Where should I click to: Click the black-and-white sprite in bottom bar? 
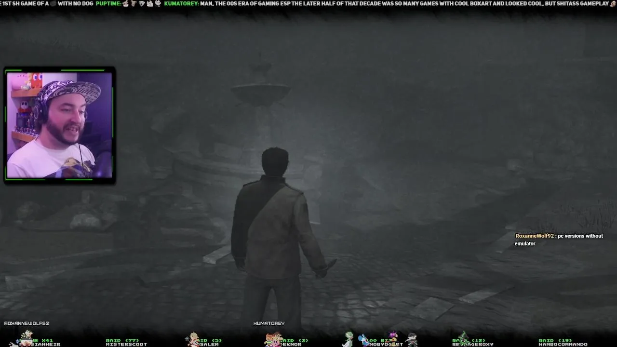click(412, 339)
